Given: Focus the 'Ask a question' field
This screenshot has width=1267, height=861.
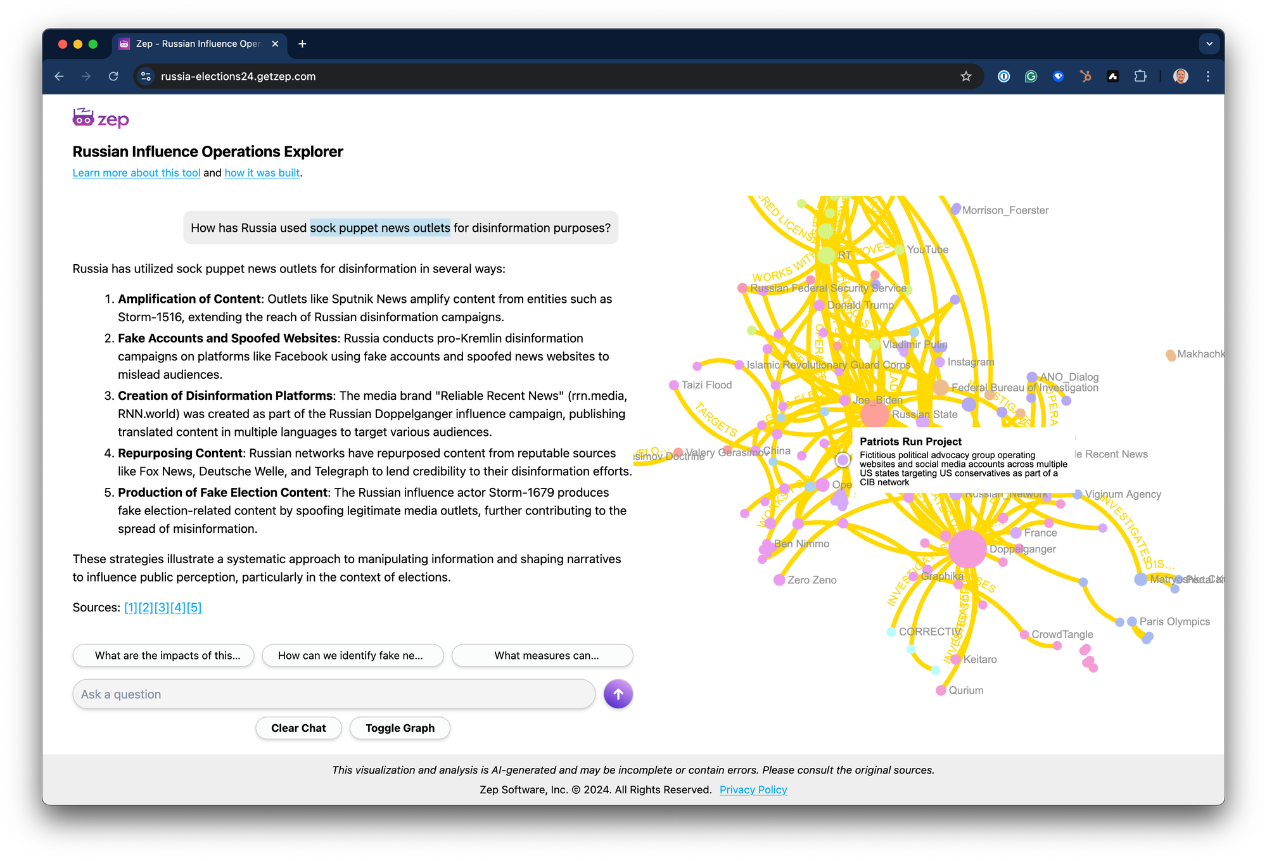Looking at the screenshot, I should coord(334,694).
